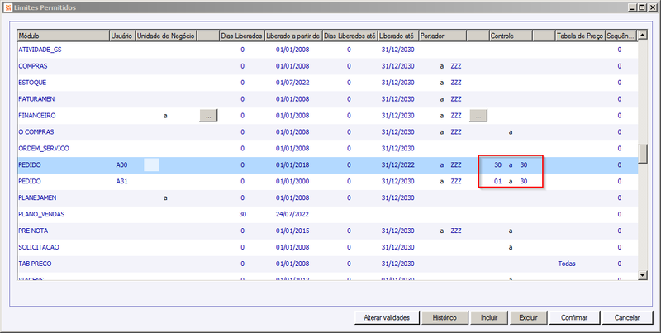Image resolution: width=661 pixels, height=333 pixels.
Task: Click the Alterar validades button
Action: [x=387, y=318]
